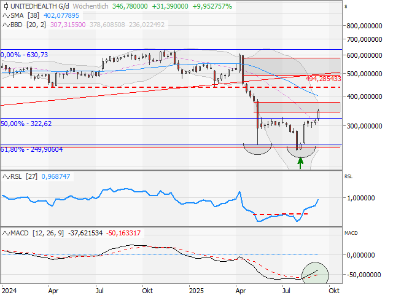The width and height of the screenshot is (393, 295).
Task: Click the 2025 time axis label
Action: click(x=196, y=291)
